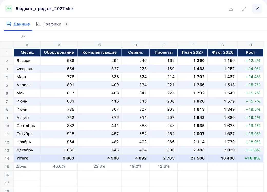Select the cell with value 4 900

(x=99, y=158)
